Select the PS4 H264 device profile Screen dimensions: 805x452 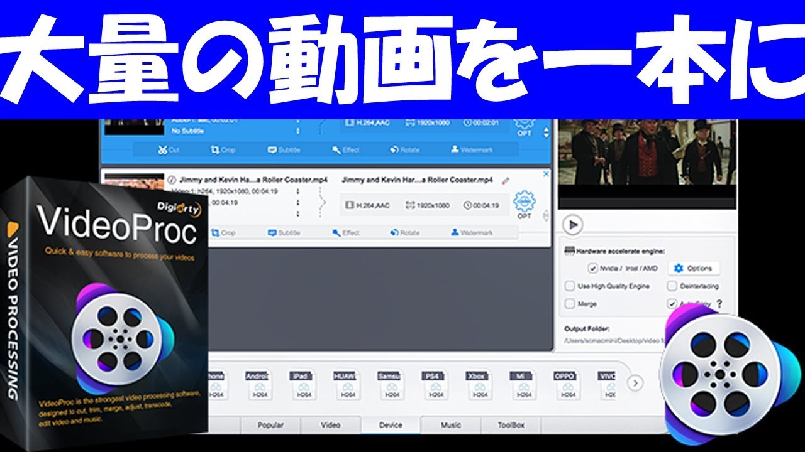tap(435, 385)
